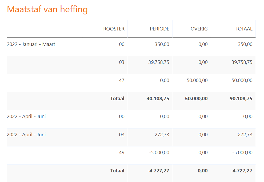The height and width of the screenshot is (182, 264).
Task: Click the second Totaal row label
Action: (117, 171)
